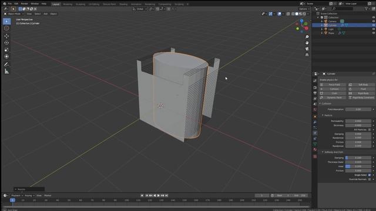This screenshot has width=376, height=211.
Task: Select the Annotate tool
Action: [x=6, y=64]
